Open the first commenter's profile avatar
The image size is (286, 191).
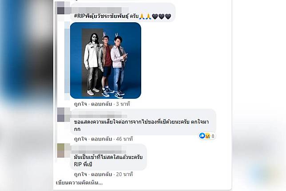(63, 8)
